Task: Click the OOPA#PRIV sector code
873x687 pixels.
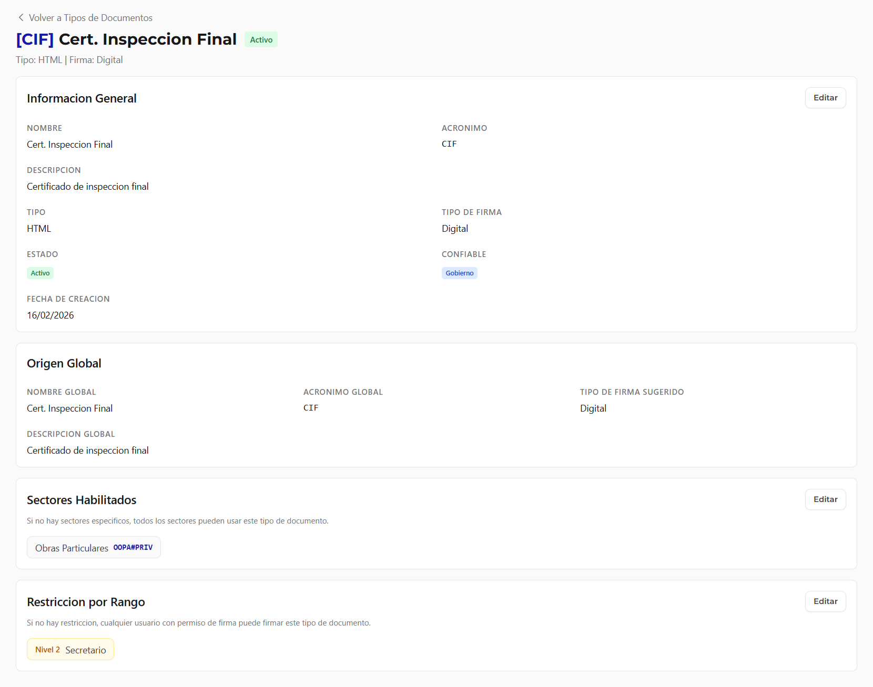Action: coord(133,548)
